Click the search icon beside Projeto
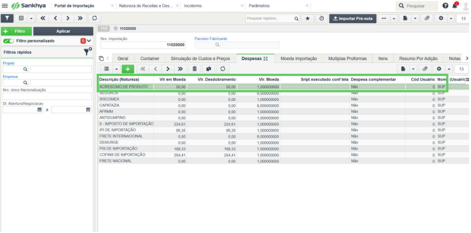The width and height of the screenshot is (471, 233). tap(25, 70)
